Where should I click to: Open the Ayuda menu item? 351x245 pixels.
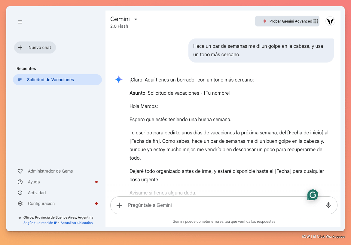(34, 182)
